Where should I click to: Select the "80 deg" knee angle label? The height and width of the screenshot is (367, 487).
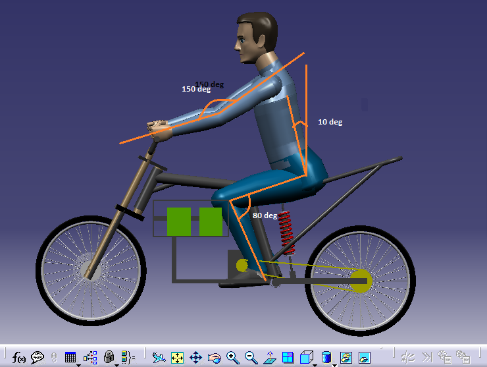(x=265, y=215)
